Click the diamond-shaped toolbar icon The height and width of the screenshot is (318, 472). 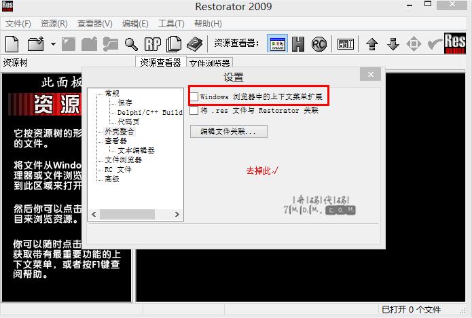(414, 44)
